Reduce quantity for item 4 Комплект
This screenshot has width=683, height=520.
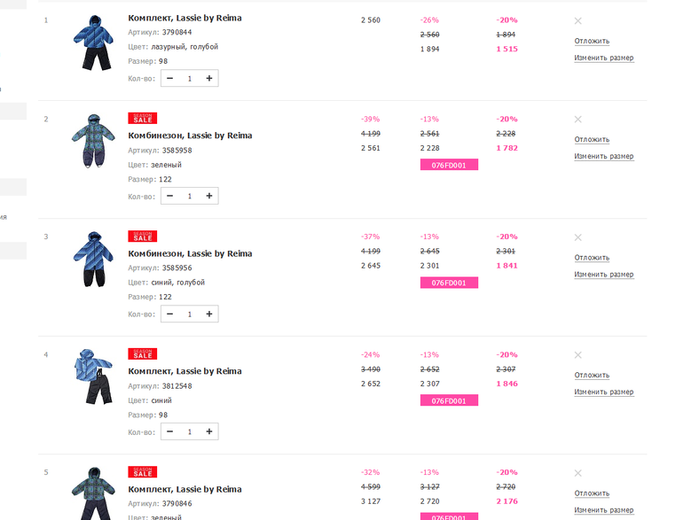170,432
